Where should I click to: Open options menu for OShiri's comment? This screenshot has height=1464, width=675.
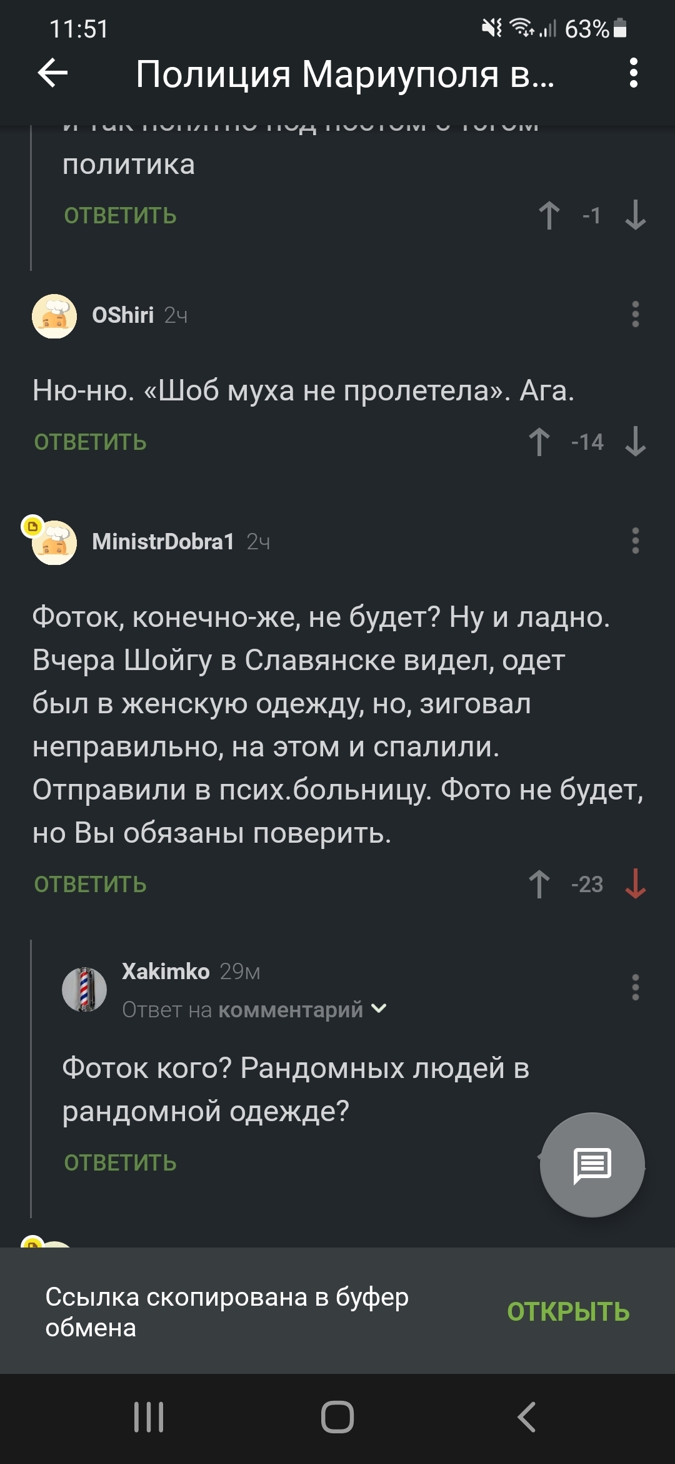click(635, 315)
